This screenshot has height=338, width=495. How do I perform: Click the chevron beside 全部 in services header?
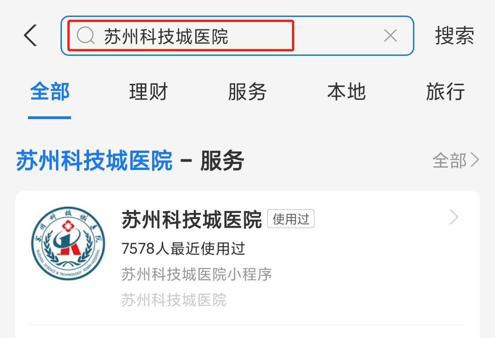[475, 160]
